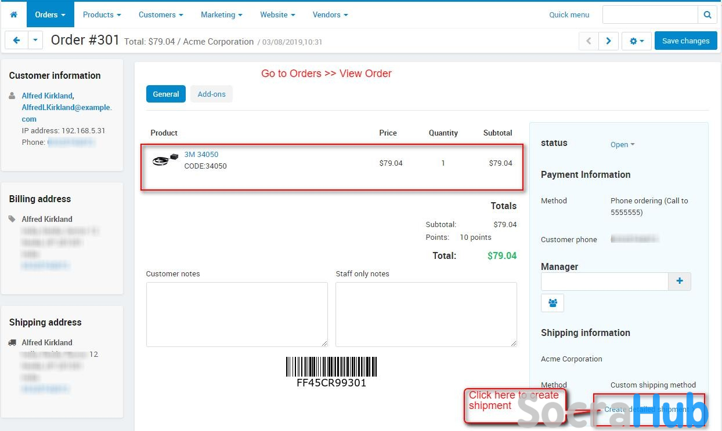The height and width of the screenshot is (431, 722).
Task: Open the Vendors menu
Action: point(330,14)
